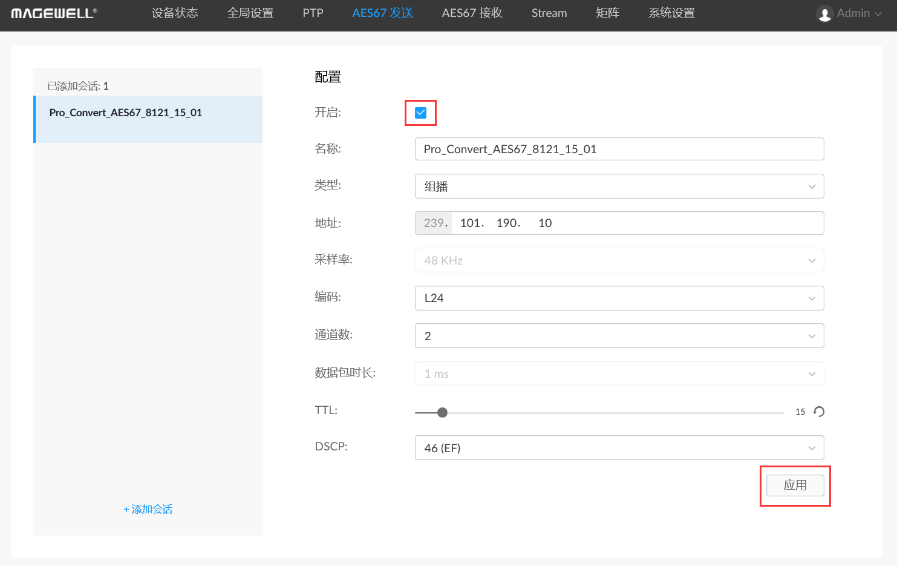Uncheck the 开启 enable checkbox
897x566 pixels.
click(x=420, y=113)
